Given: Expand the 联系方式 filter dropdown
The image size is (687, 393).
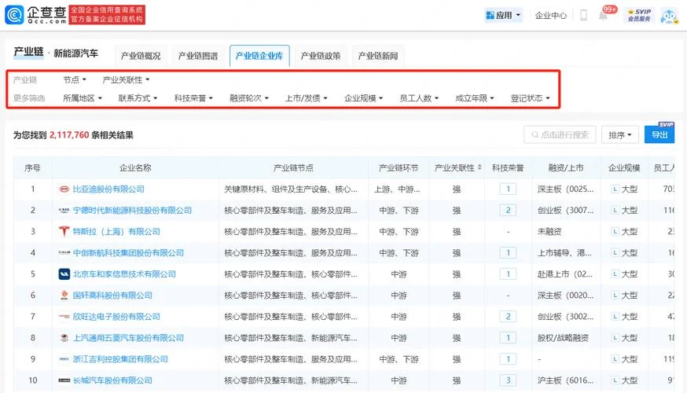Looking at the screenshot, I should coord(138,98).
